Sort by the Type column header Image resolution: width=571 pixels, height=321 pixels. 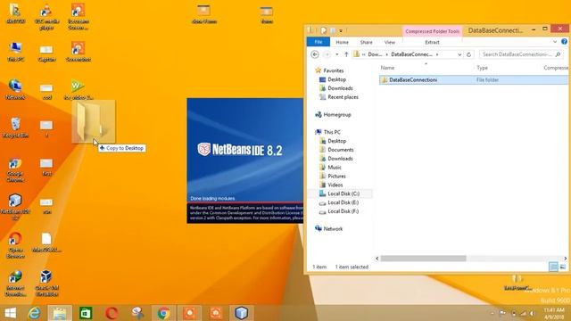coord(482,68)
